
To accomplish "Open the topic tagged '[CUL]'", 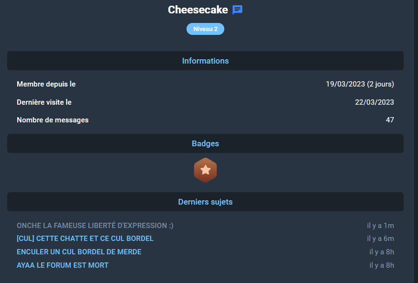I will [85, 239].
